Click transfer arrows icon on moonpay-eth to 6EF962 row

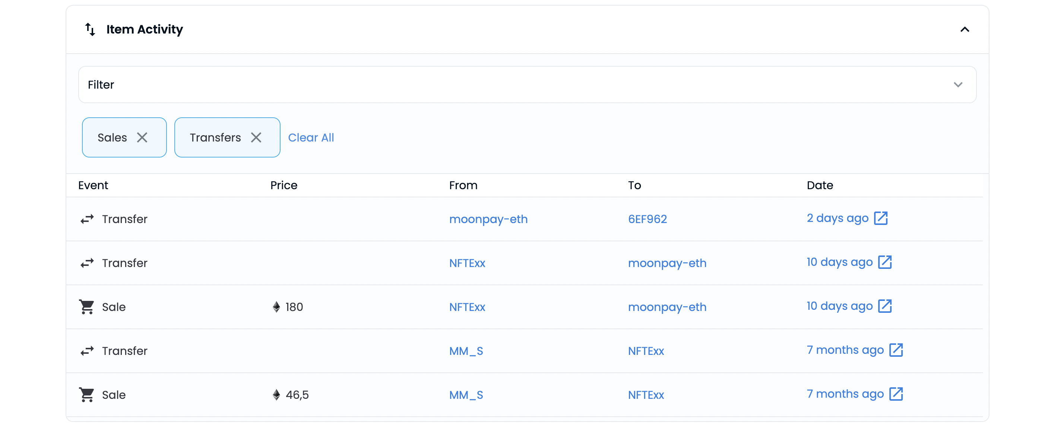click(87, 219)
